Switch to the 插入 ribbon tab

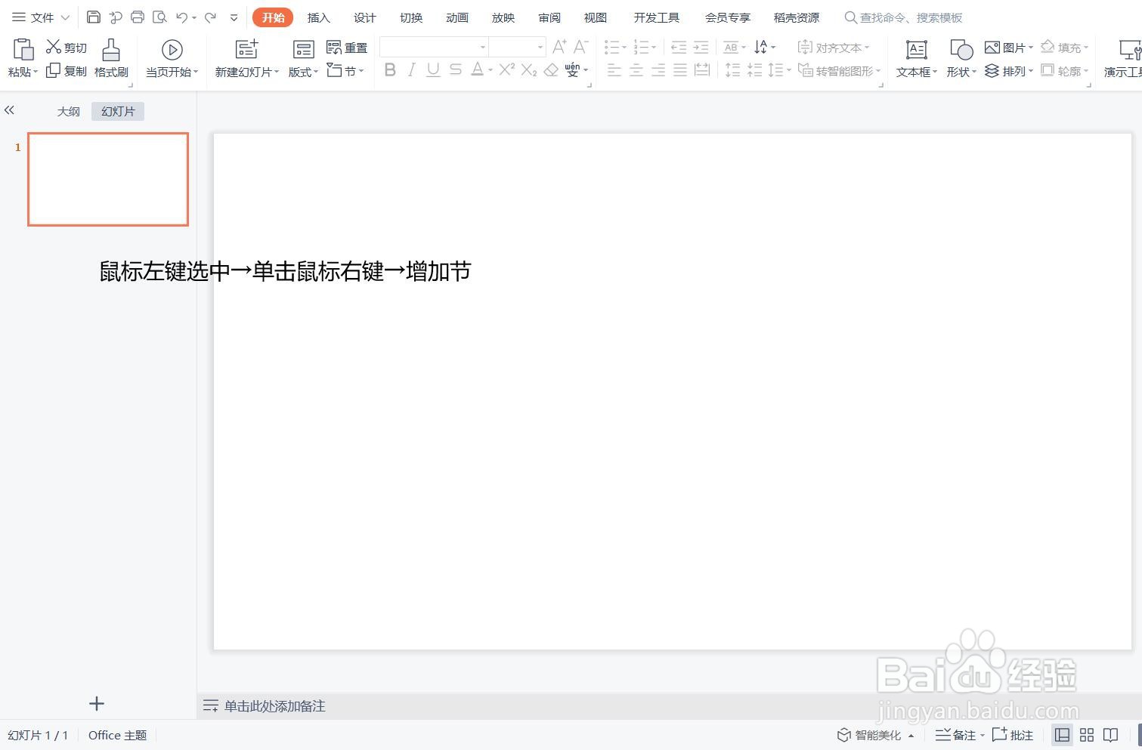(318, 17)
